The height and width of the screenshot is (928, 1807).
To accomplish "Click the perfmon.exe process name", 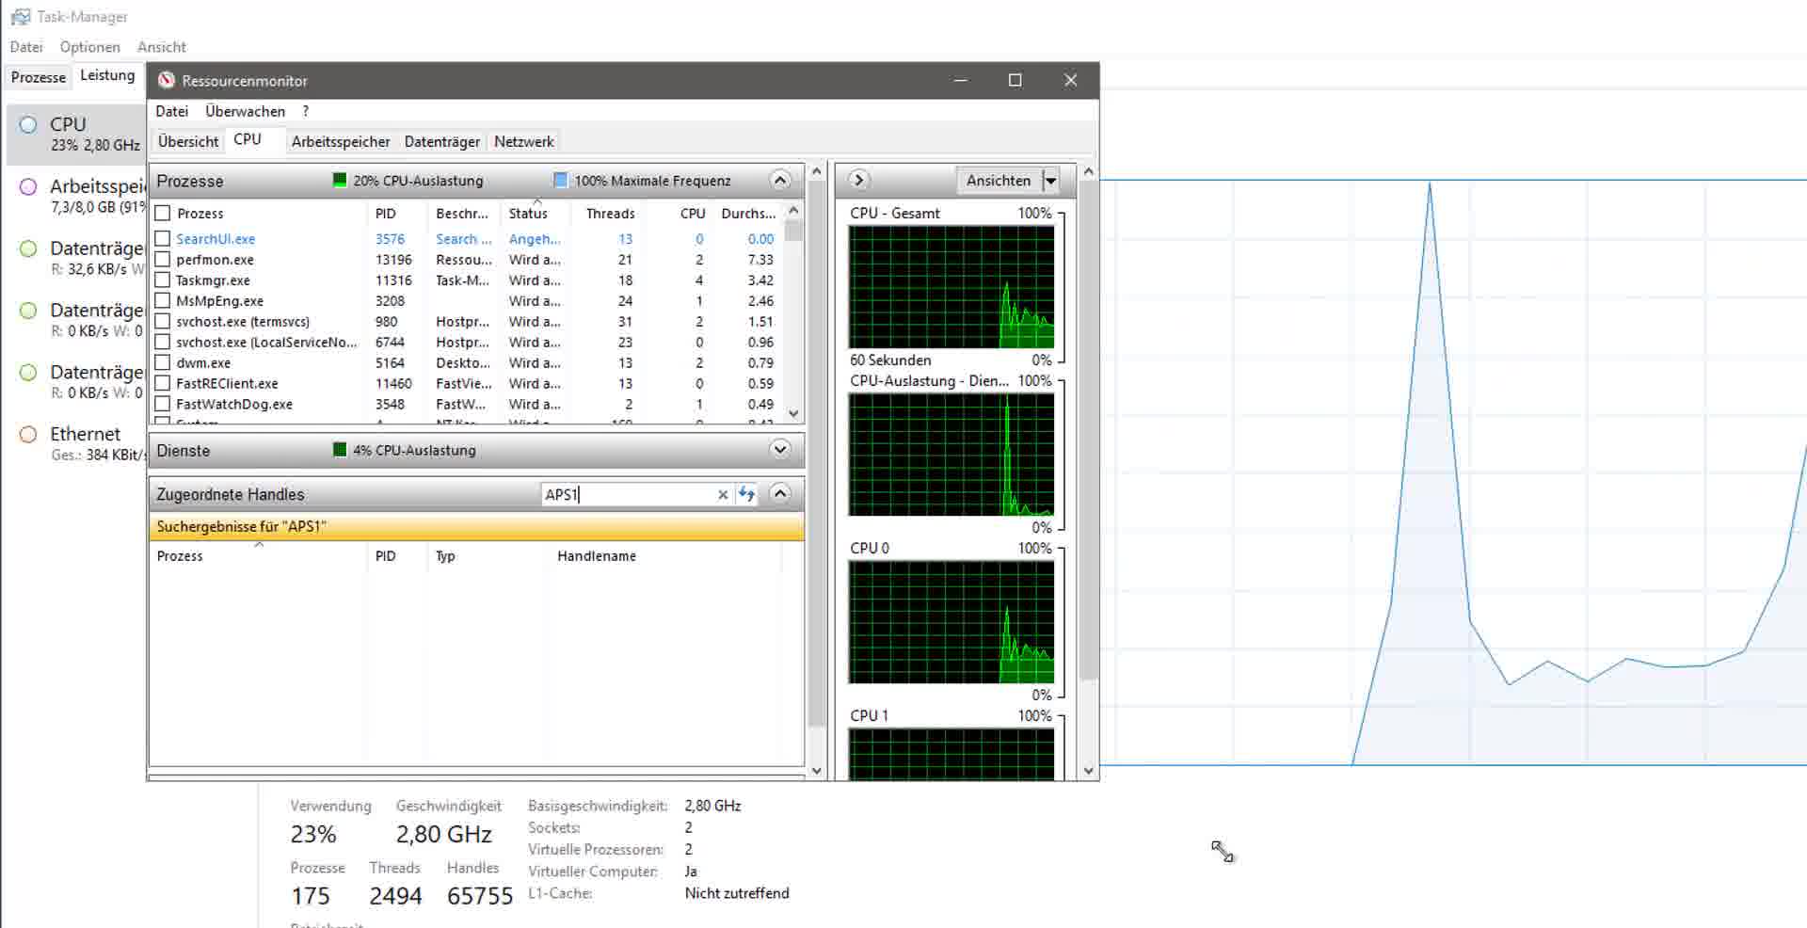I will pyautogui.click(x=215, y=260).
